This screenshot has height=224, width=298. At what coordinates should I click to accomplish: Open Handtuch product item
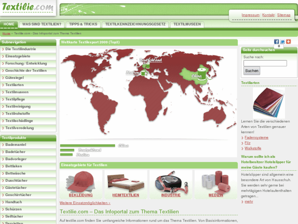(28, 202)
